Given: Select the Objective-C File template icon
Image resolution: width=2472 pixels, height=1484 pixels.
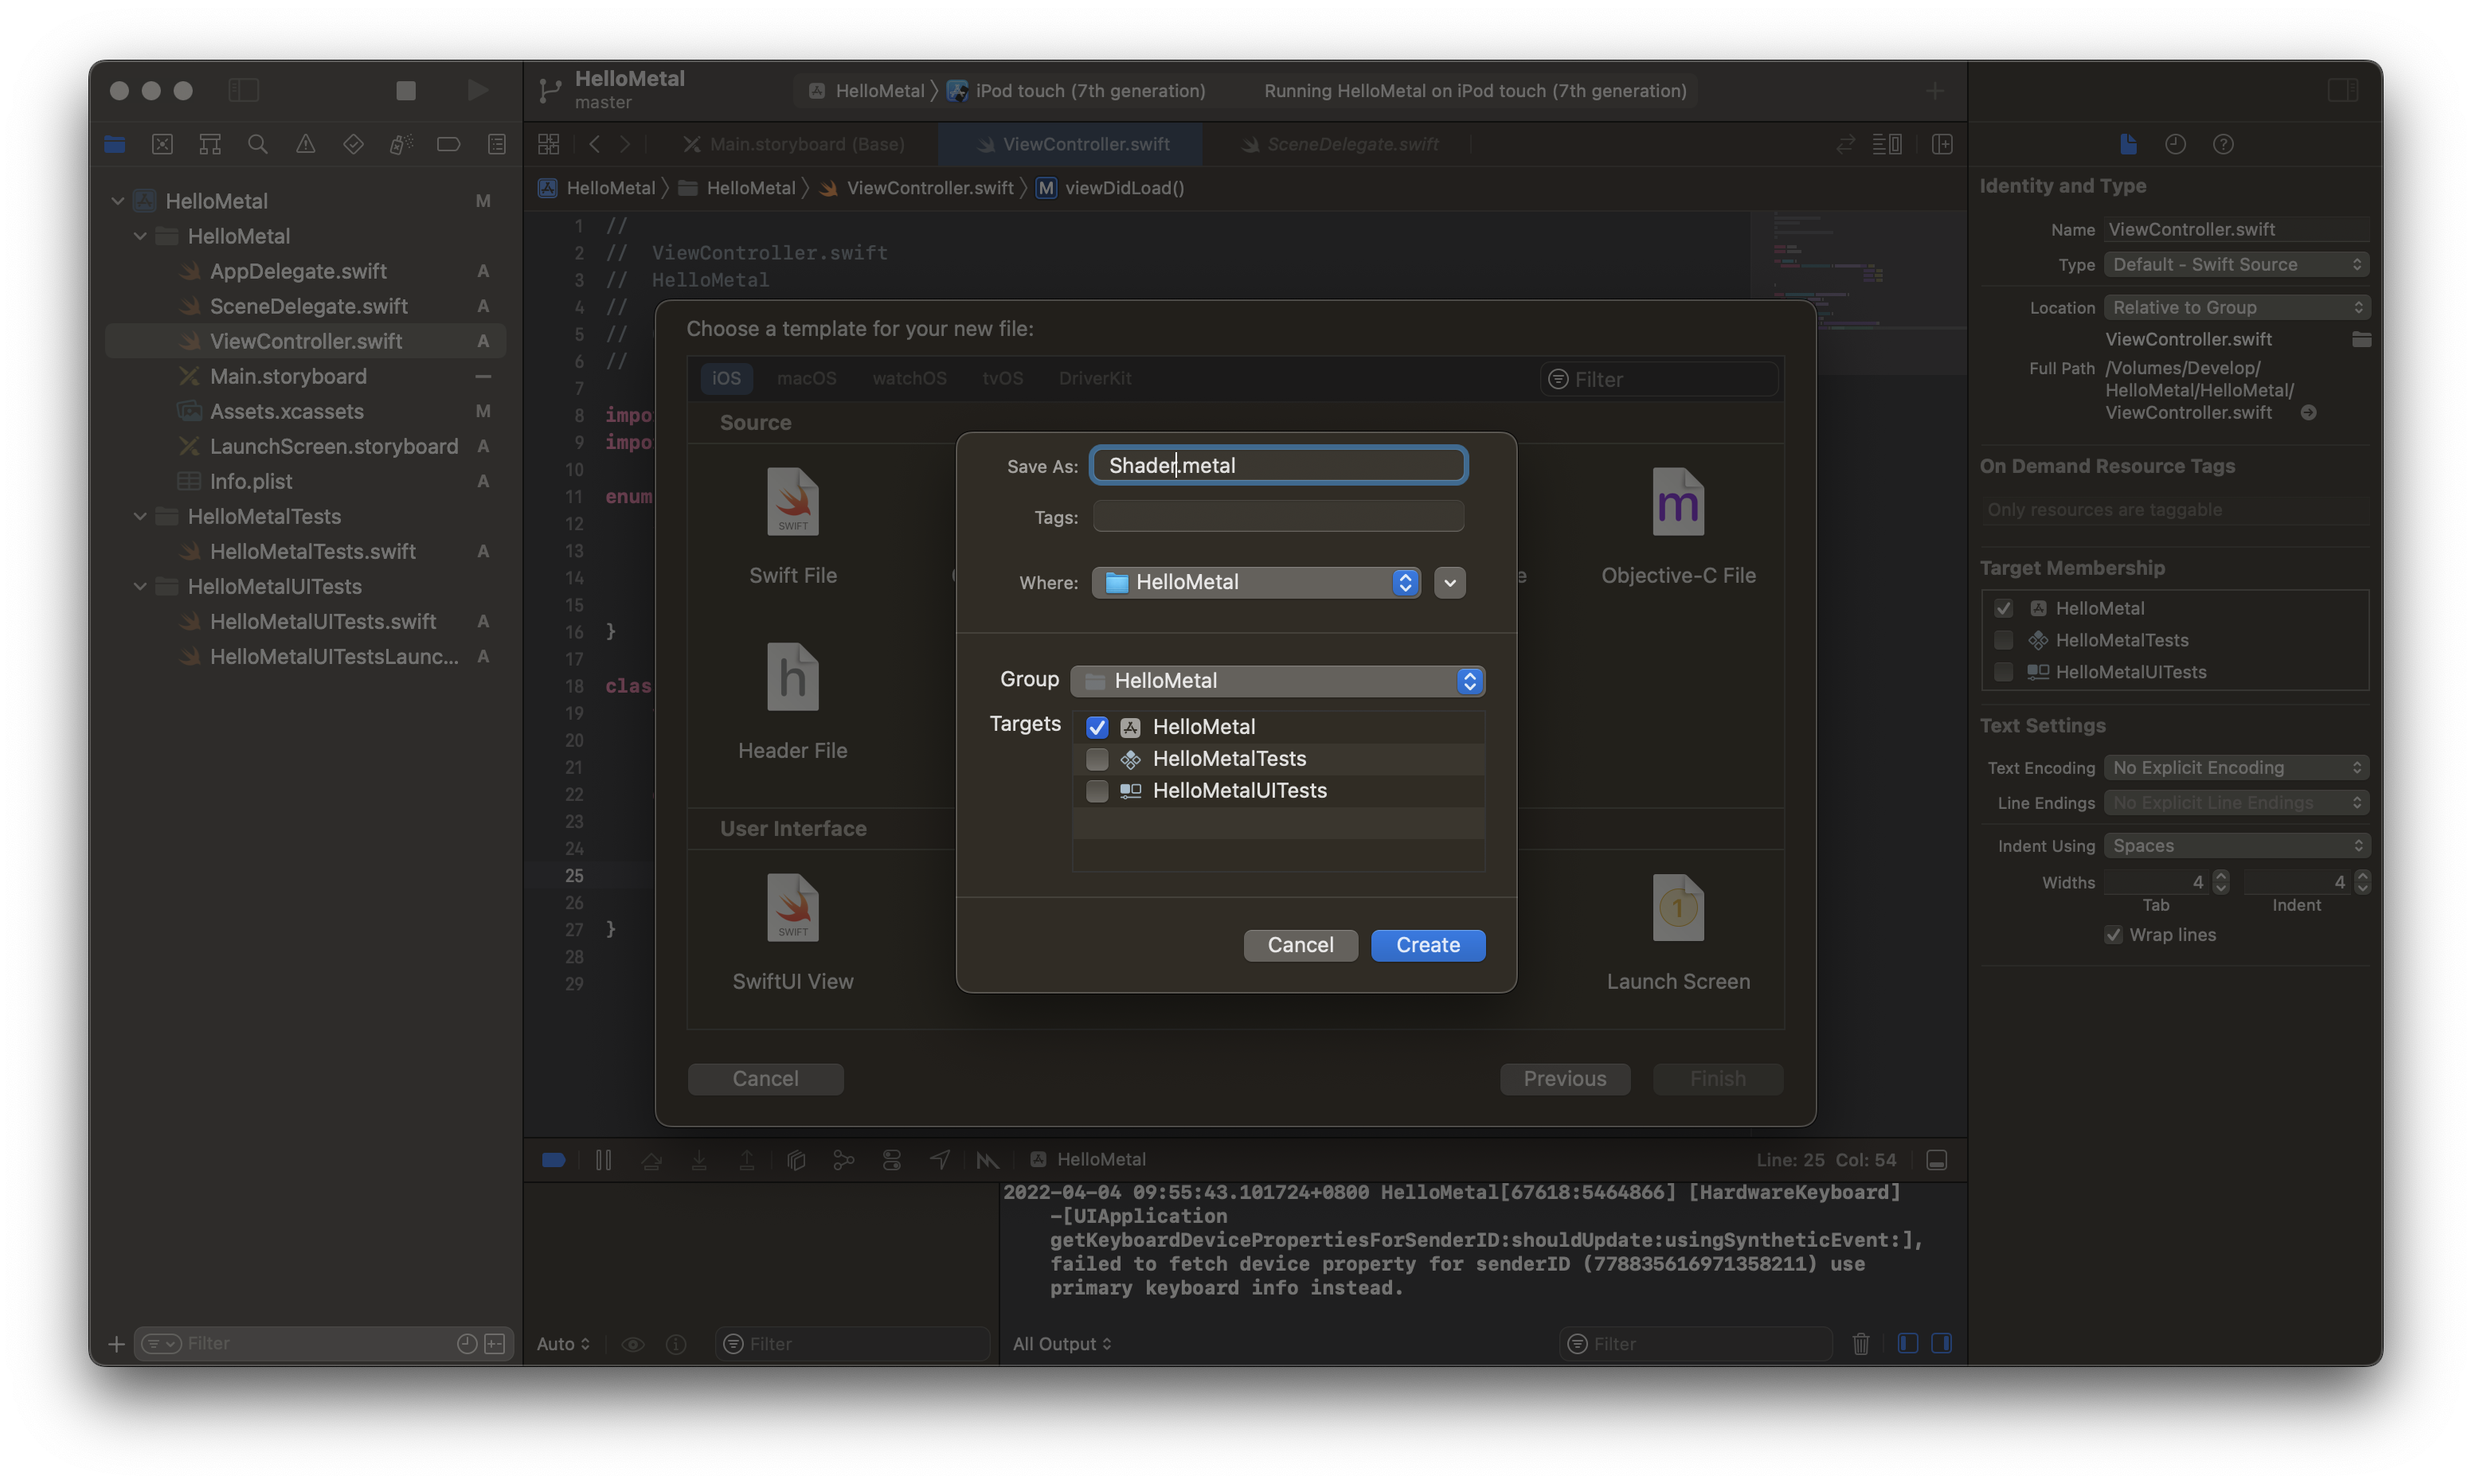Looking at the screenshot, I should (x=1677, y=503).
